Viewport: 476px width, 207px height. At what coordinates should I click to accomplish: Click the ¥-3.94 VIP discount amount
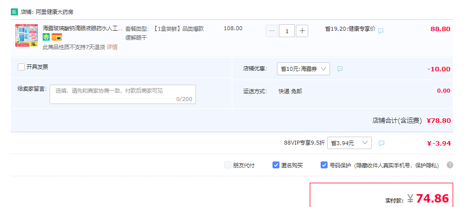click(x=439, y=143)
